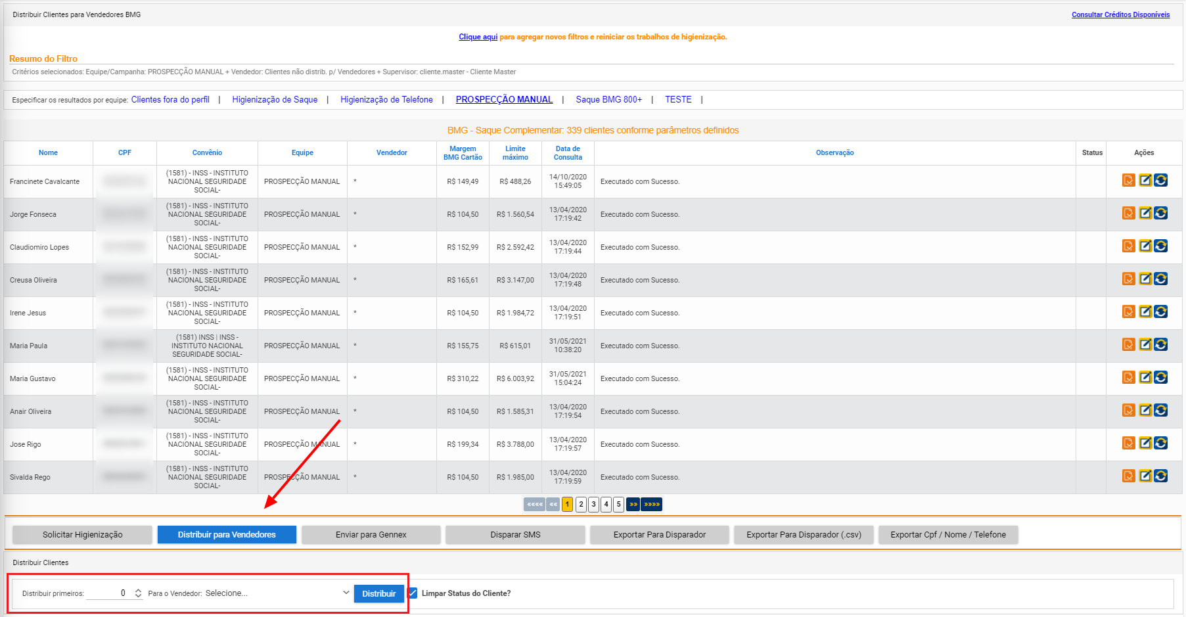
Task: Go to next page with the double-arrow button
Action: [x=633, y=505]
